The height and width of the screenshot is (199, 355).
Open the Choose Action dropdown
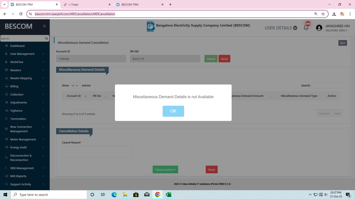[165, 169]
